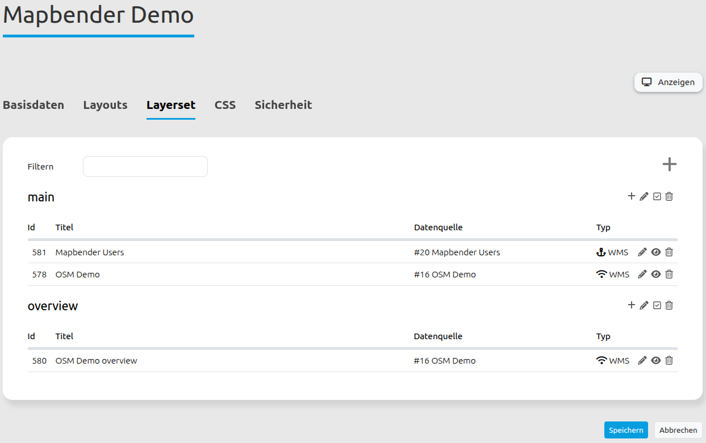This screenshot has height=443, width=706.
Task: Click the wifi icon on OSM Demo row
Action: pyautogui.click(x=601, y=275)
